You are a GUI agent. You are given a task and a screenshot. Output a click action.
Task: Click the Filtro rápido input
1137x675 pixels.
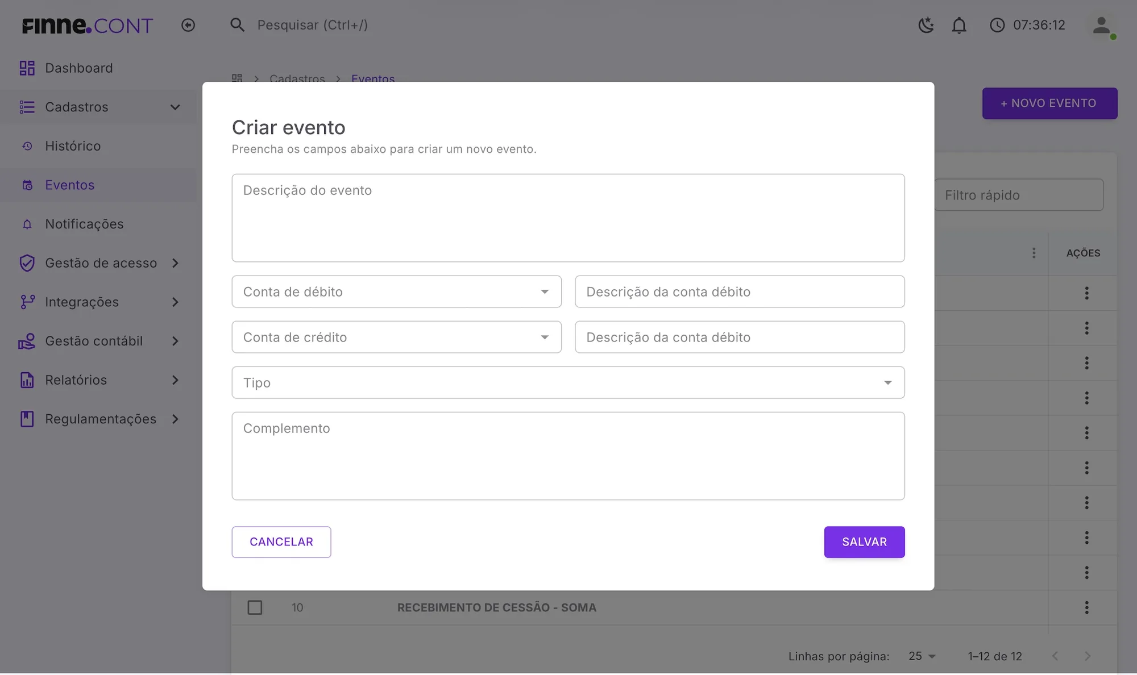point(1019,195)
